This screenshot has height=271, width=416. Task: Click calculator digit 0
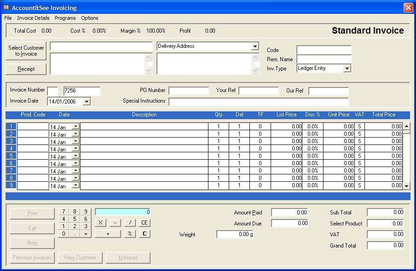click(64, 234)
